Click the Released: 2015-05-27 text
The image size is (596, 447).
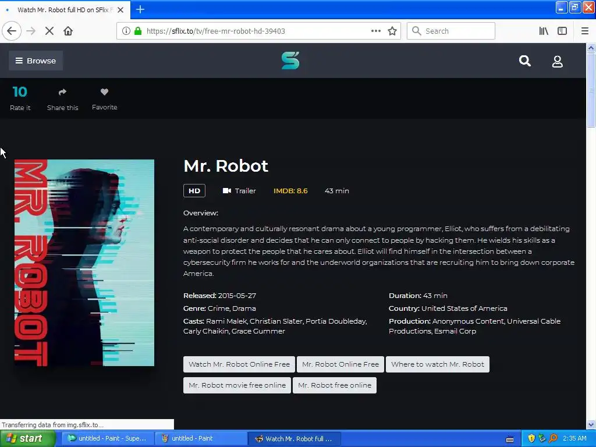click(219, 295)
